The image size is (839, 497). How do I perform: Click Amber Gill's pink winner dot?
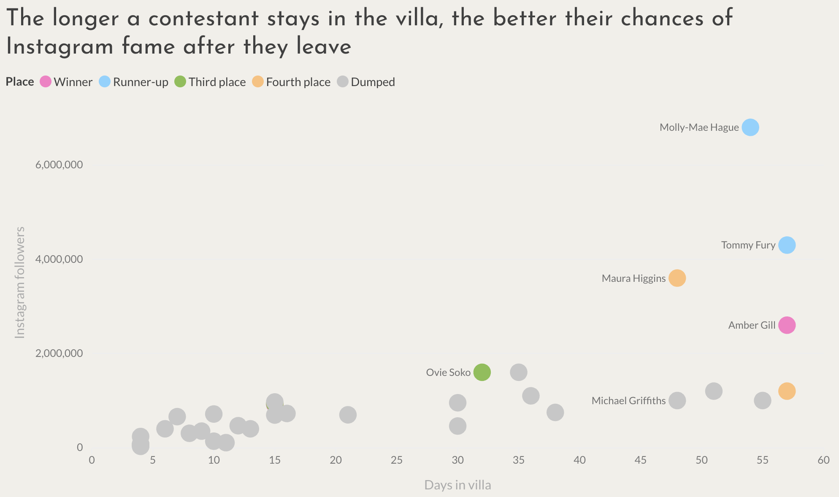click(787, 325)
